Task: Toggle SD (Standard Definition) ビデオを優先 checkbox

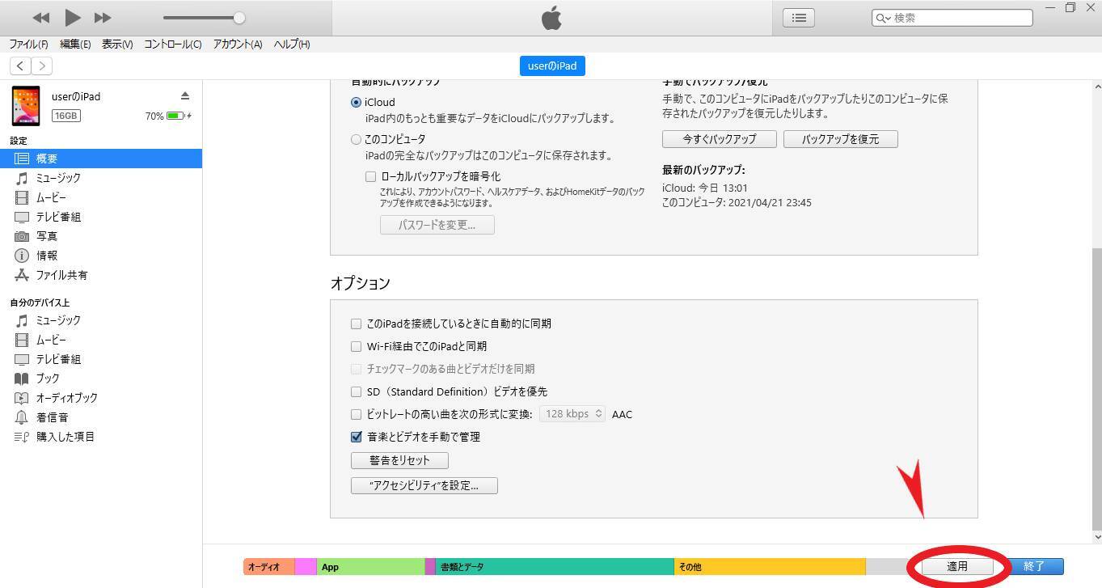Action: 356,391
